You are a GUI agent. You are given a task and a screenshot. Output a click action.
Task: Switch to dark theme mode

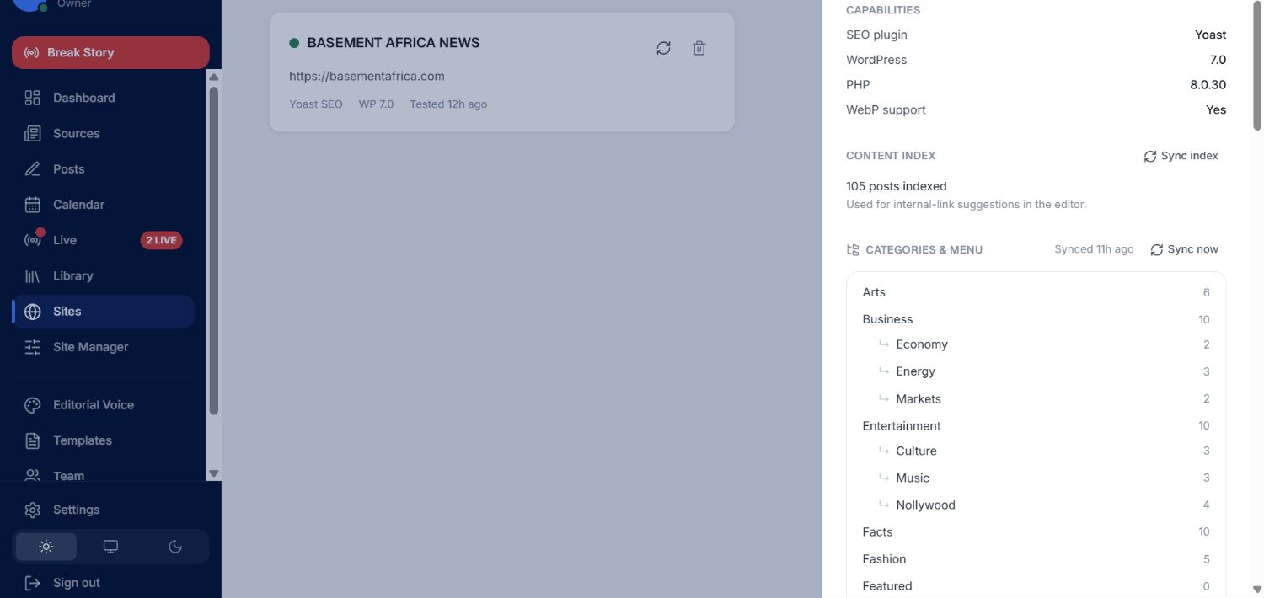tap(175, 547)
